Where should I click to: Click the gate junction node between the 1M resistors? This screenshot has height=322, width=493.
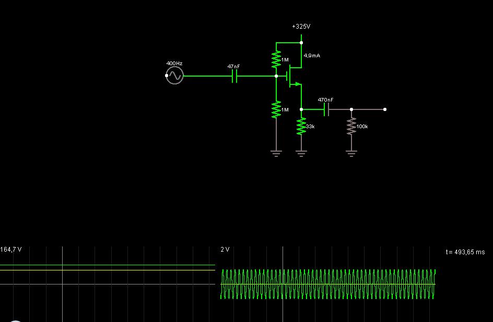276,76
